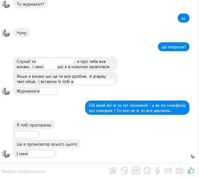Click sender avatar next to 'Ти журналіст?'

click(6, 4)
